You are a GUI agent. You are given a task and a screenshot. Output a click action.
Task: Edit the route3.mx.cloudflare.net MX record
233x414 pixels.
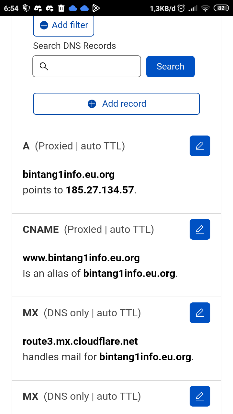tap(200, 313)
